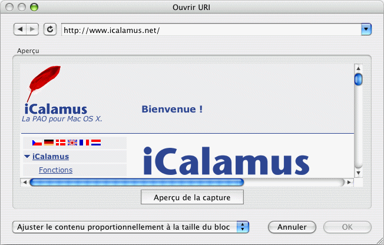Open the Fonctions link
The width and height of the screenshot is (384, 245).
pos(55,170)
